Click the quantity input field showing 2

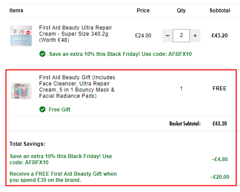click(181, 36)
